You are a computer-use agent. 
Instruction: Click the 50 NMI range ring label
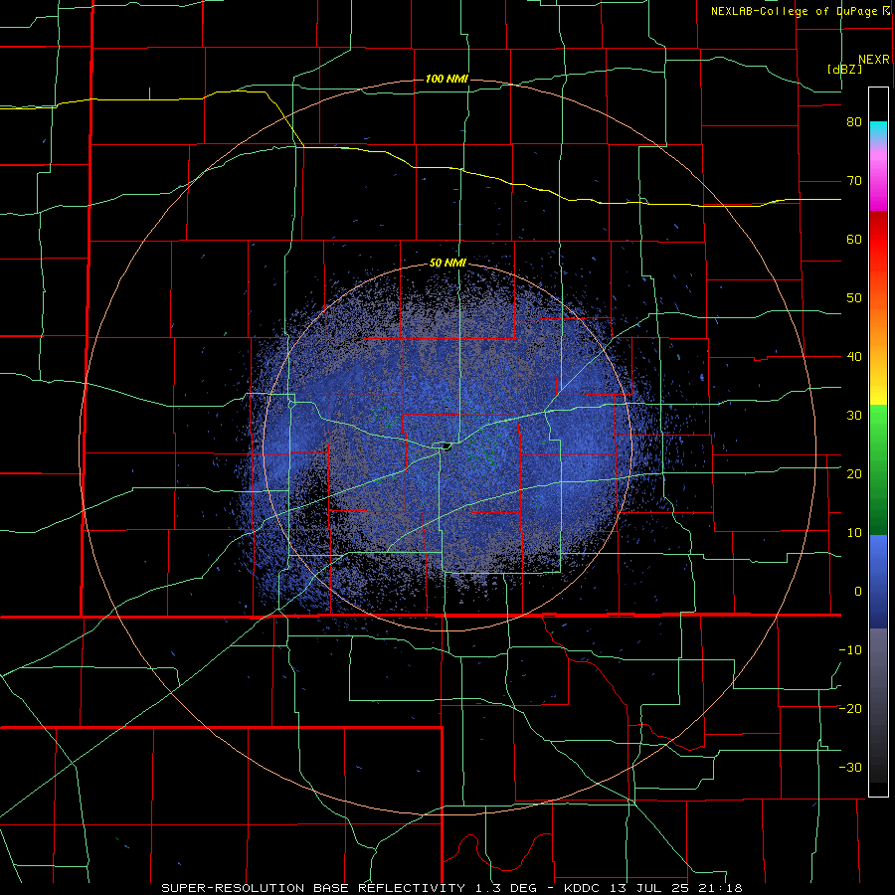(448, 264)
